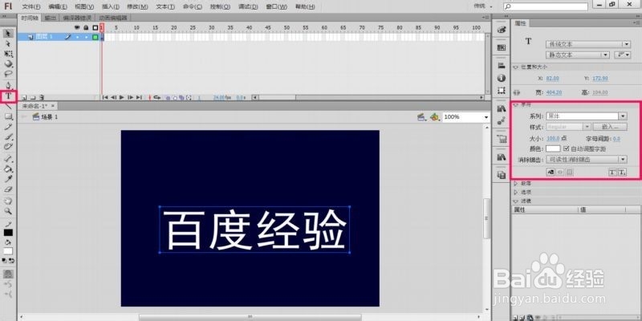This screenshot has width=642, height=321.
Task: Select the 3D Rotation tool
Action: point(8,64)
